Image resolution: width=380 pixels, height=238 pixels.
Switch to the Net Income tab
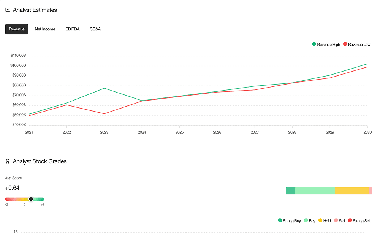pos(45,29)
